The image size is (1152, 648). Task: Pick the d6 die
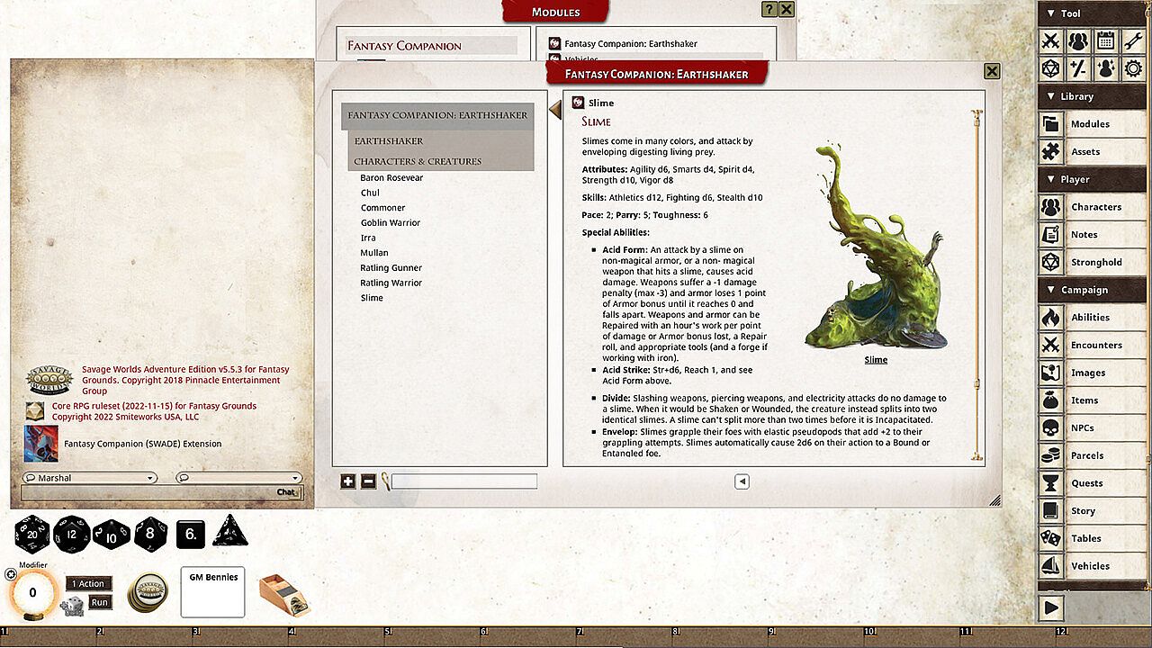tap(191, 534)
